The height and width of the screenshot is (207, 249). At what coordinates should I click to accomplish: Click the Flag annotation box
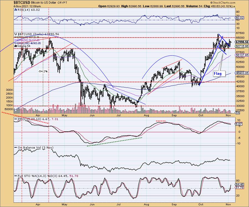(x=219, y=74)
